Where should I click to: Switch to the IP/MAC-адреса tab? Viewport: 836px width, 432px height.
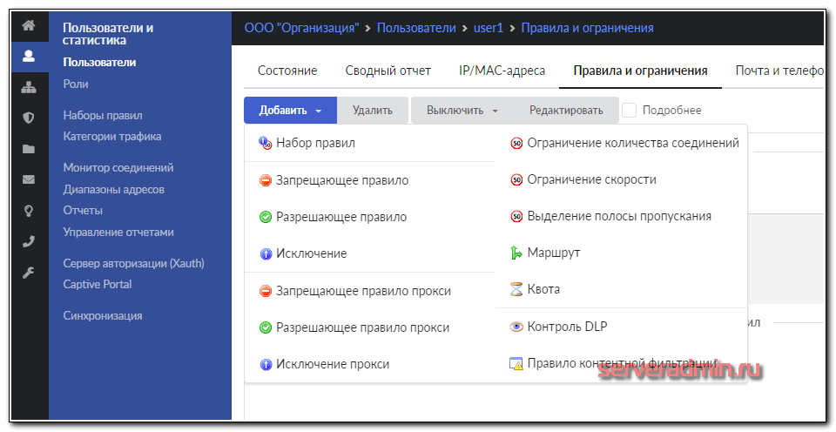502,71
